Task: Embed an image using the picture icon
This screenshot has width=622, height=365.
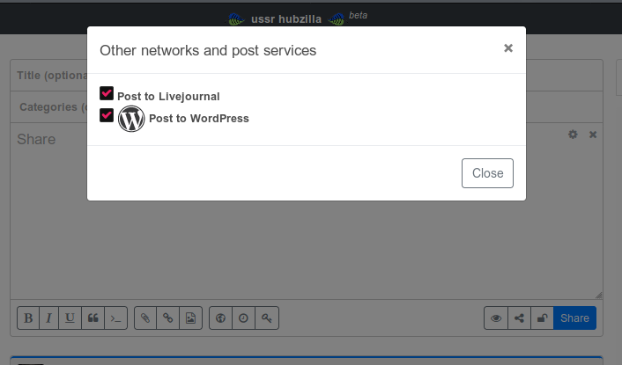Action: coord(191,318)
